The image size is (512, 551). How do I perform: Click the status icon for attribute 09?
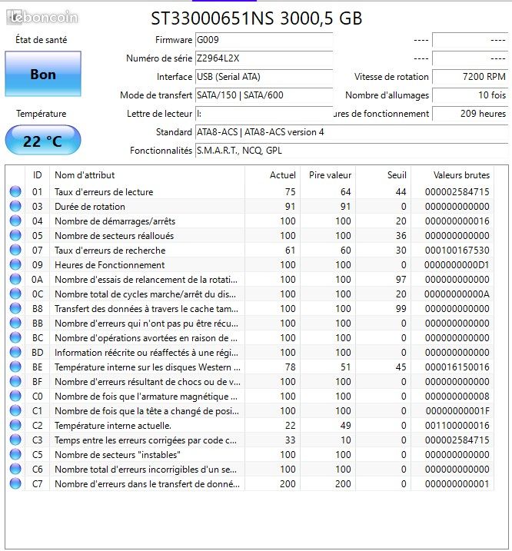coord(15,264)
